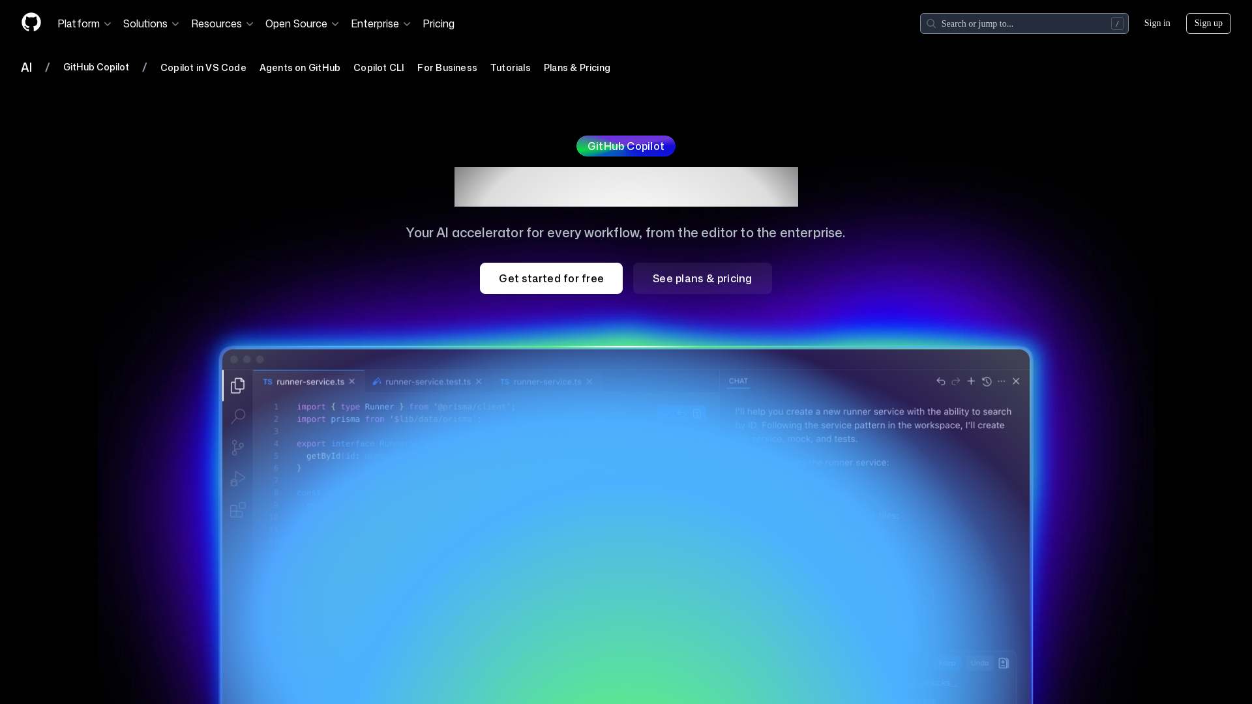This screenshot has width=1252, height=704.
Task: Open more actions via the ellipsis icon in chat
Action: [1002, 381]
